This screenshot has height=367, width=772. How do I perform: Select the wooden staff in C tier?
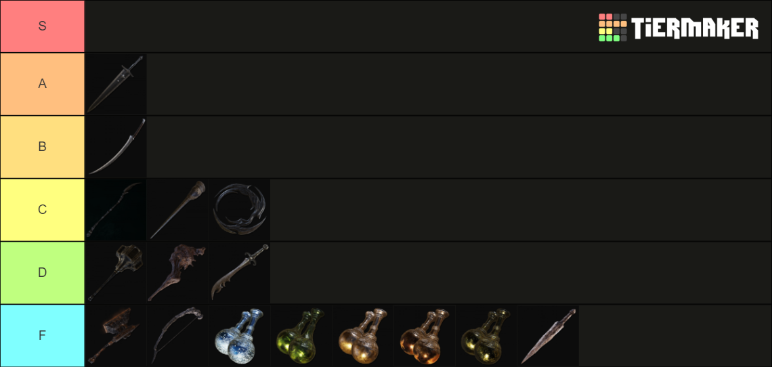[x=177, y=210]
